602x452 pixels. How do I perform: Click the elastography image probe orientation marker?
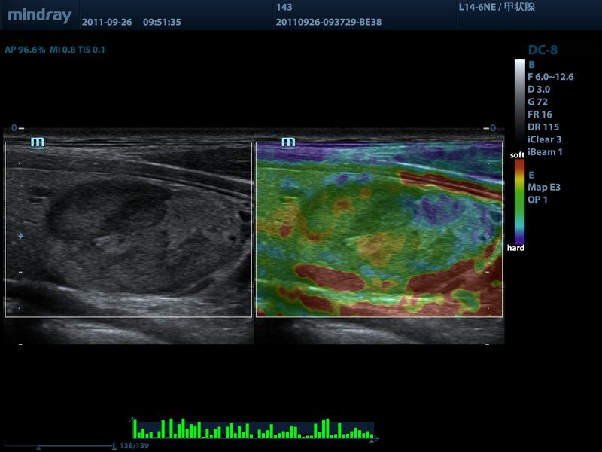288,142
